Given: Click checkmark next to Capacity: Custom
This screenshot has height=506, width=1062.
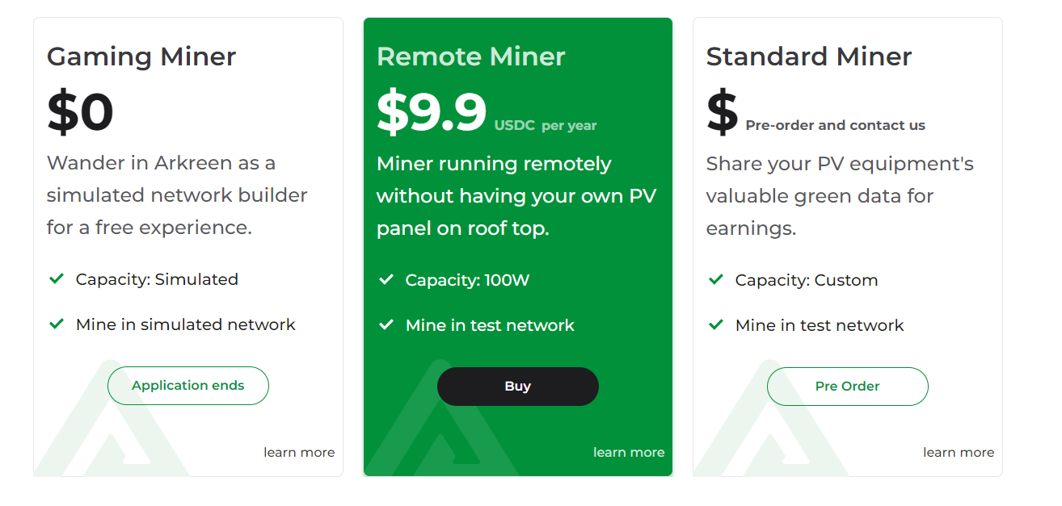Looking at the screenshot, I should 716,280.
